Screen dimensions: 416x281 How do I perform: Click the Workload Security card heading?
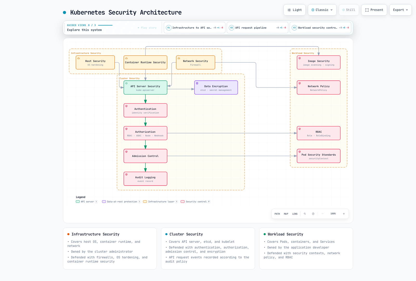pyautogui.click(x=285, y=234)
